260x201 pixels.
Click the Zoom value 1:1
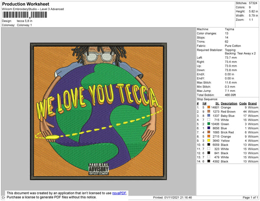click(x=251, y=20)
